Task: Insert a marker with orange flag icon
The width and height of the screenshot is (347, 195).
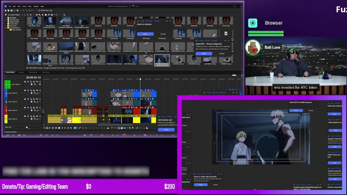Action: click(112, 128)
